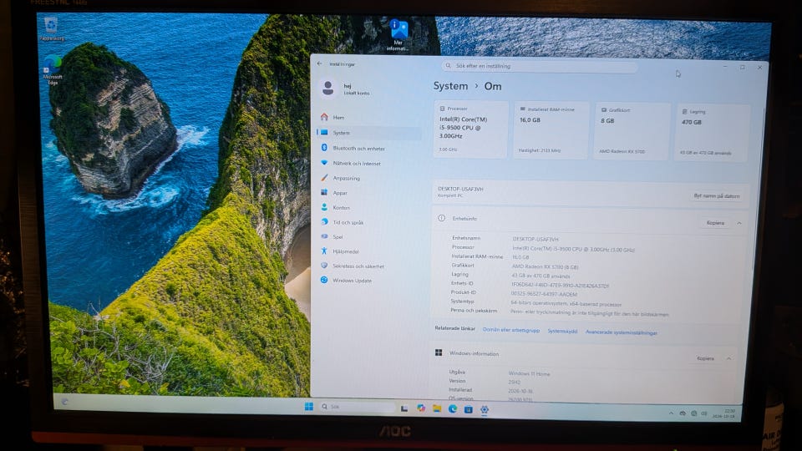The image size is (802, 451).
Task: Open Microsoft Store from the taskbar
Action: pos(468,409)
